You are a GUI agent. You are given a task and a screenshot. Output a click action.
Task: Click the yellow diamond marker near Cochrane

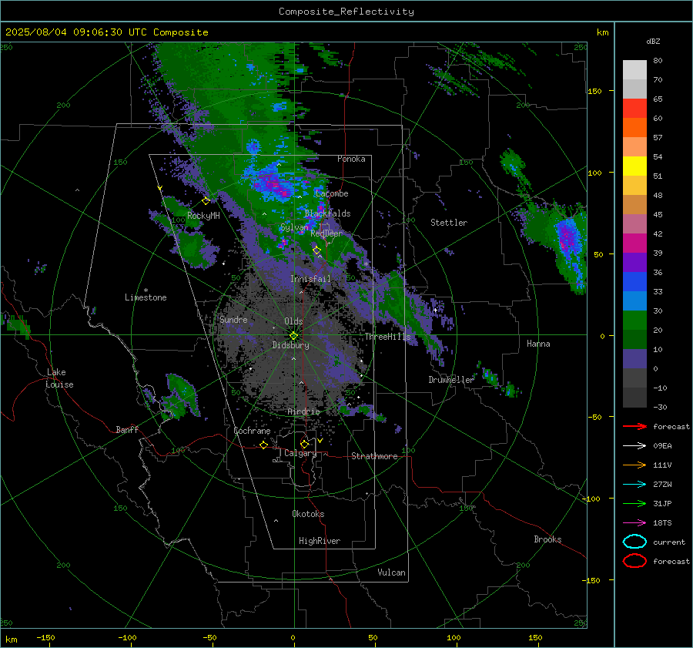pyautogui.click(x=264, y=445)
